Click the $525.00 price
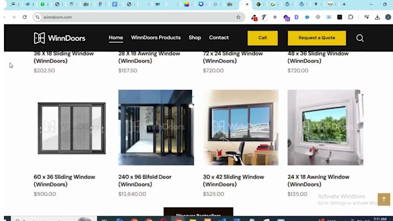This screenshot has height=221, width=393. pos(213,194)
